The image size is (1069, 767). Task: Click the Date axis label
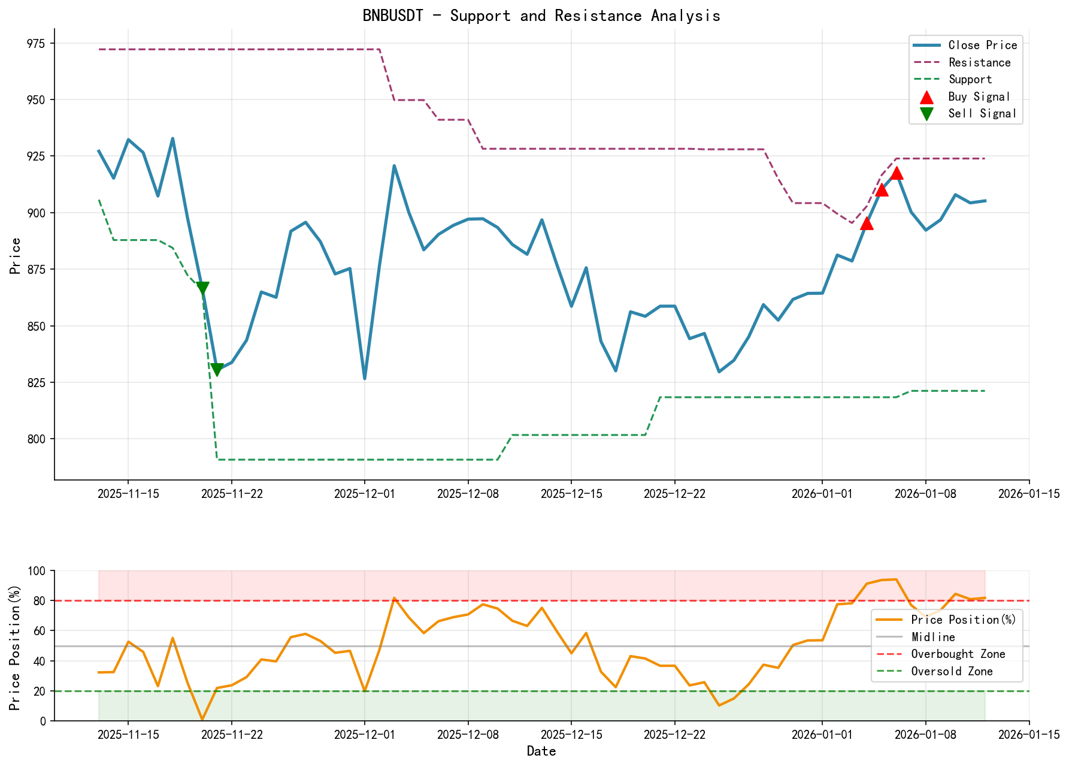pos(541,750)
